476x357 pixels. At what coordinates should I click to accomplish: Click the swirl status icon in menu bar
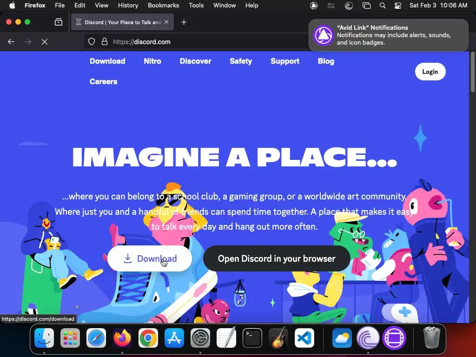[x=349, y=6]
